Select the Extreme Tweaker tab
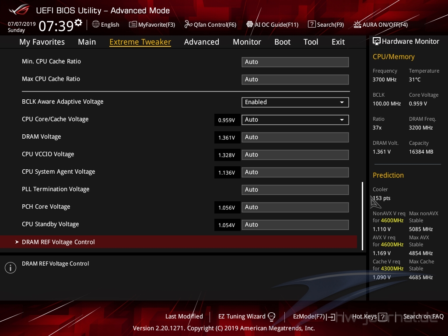 (140, 42)
